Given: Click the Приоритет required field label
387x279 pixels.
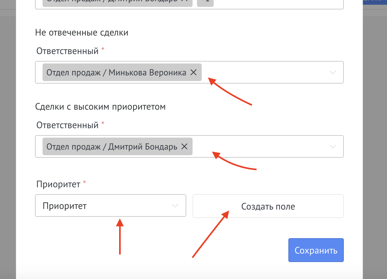Looking at the screenshot, I should click(58, 184).
